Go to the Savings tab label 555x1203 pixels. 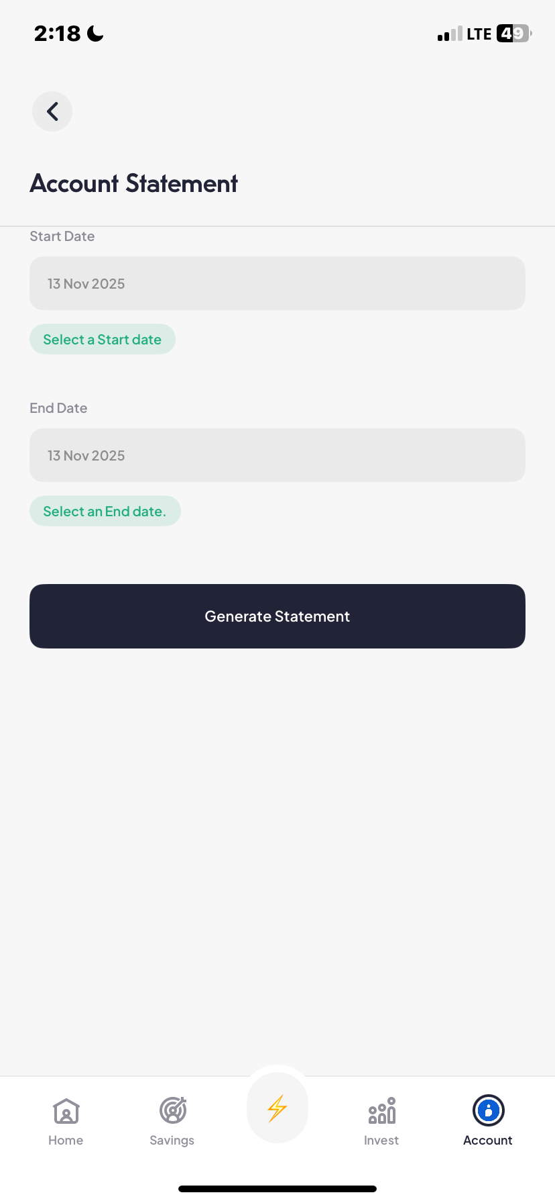tap(172, 1141)
